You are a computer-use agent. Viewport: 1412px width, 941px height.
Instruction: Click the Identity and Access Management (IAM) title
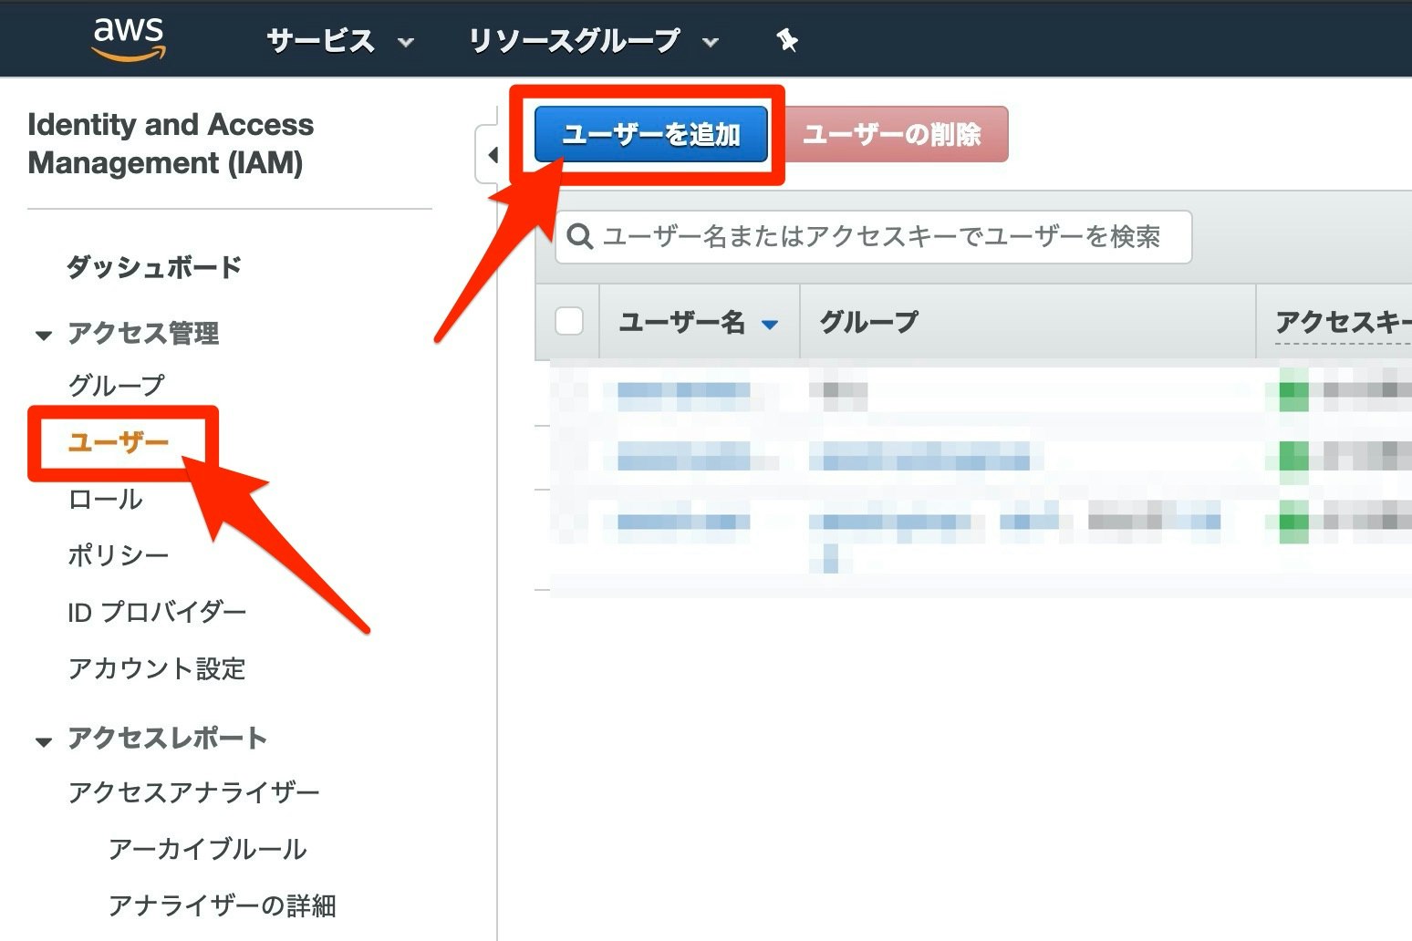(x=171, y=143)
